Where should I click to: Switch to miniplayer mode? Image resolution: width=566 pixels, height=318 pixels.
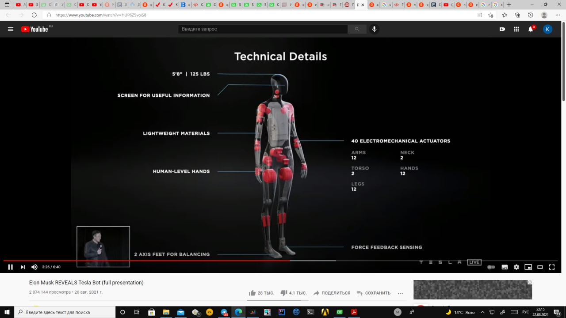pyautogui.click(x=528, y=267)
